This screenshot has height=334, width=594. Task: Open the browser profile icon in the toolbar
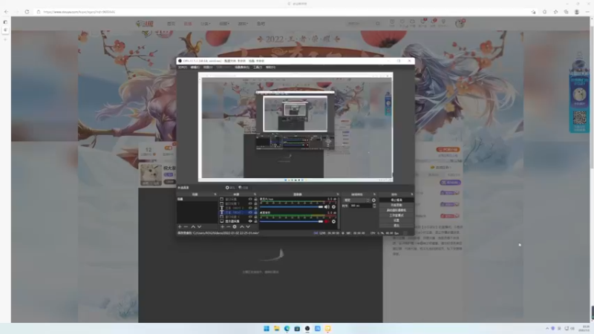pos(577,12)
